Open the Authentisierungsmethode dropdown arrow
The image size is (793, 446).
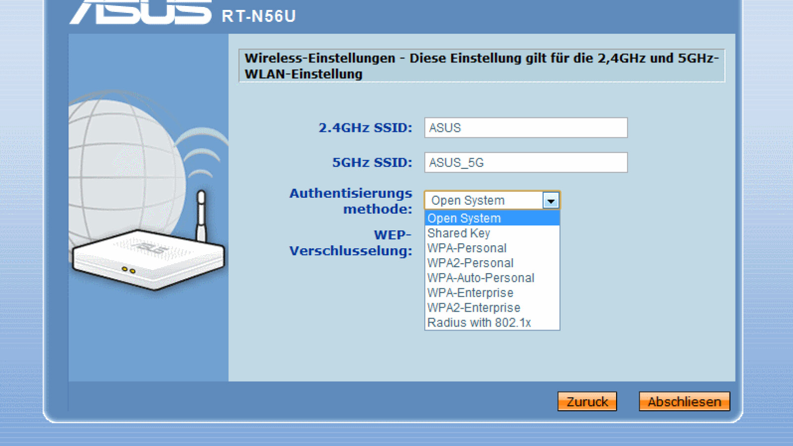[551, 200]
